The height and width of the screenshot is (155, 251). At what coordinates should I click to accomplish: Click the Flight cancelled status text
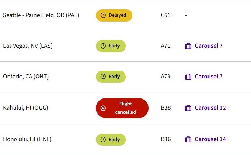[x=126, y=108]
